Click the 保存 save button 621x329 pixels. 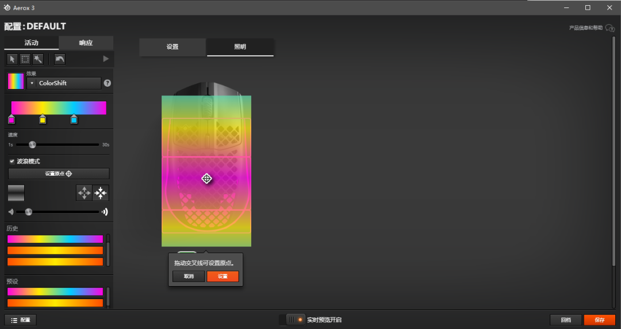pos(600,320)
